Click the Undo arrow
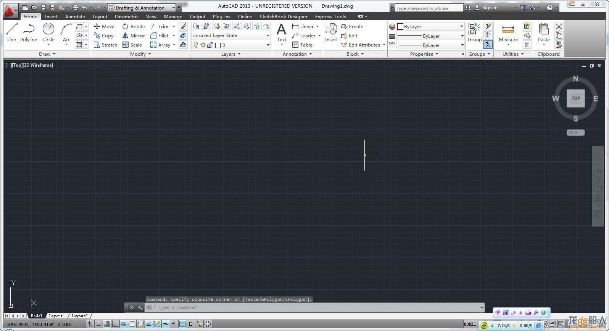This screenshot has height=331, width=609. click(x=84, y=7)
